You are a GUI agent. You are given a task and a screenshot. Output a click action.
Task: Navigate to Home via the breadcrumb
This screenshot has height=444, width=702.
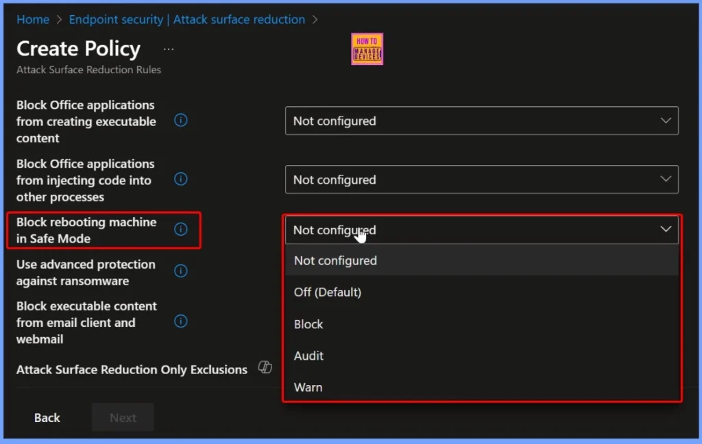coord(33,19)
